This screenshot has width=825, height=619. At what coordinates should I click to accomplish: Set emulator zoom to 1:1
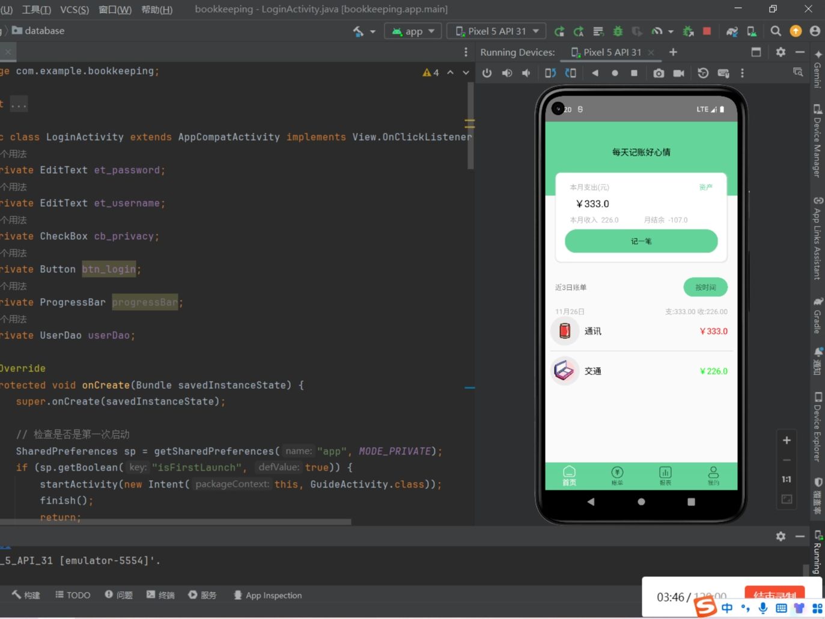787,480
